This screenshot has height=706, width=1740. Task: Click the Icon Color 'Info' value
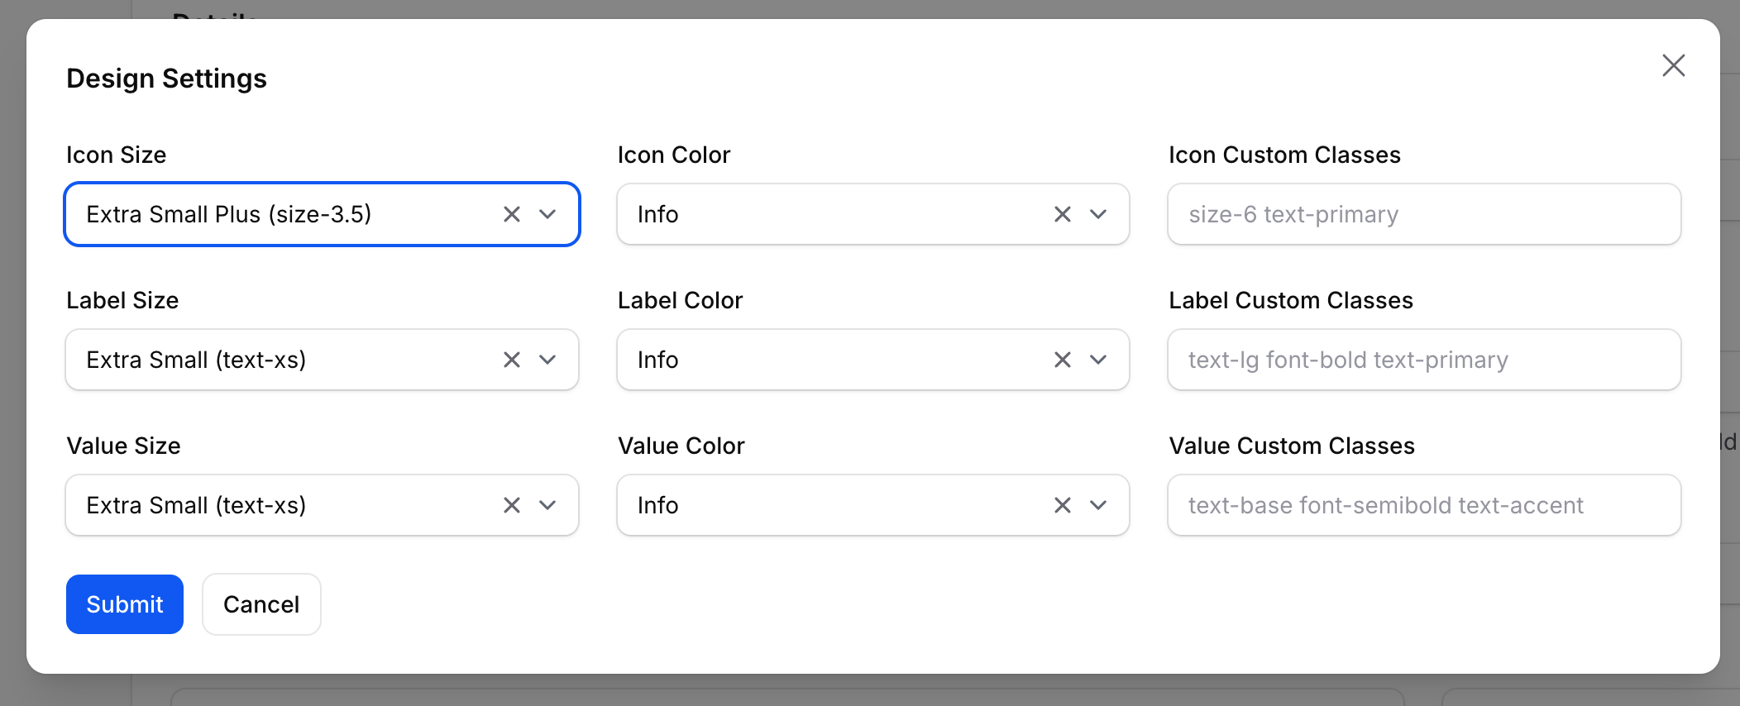tap(657, 214)
